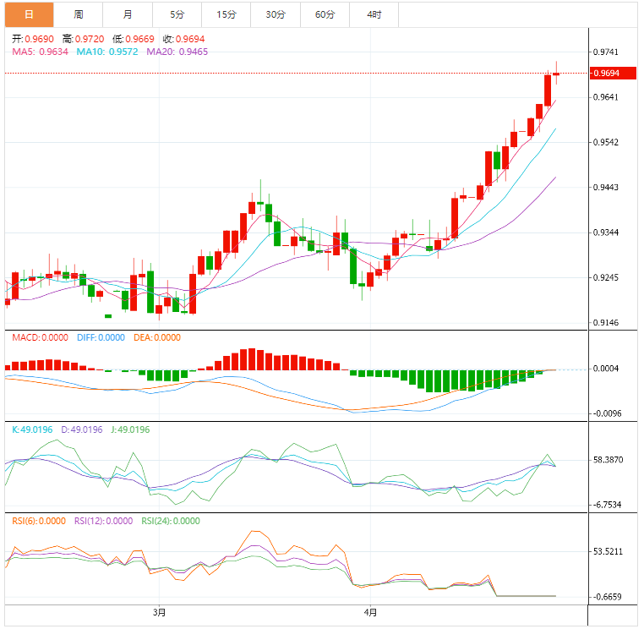
Task: Select the 15分 timeframe tab
Action: coord(226,14)
